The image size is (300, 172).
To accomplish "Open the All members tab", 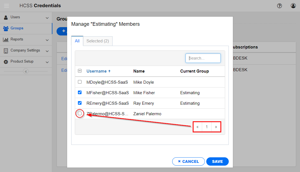I will [77, 41].
